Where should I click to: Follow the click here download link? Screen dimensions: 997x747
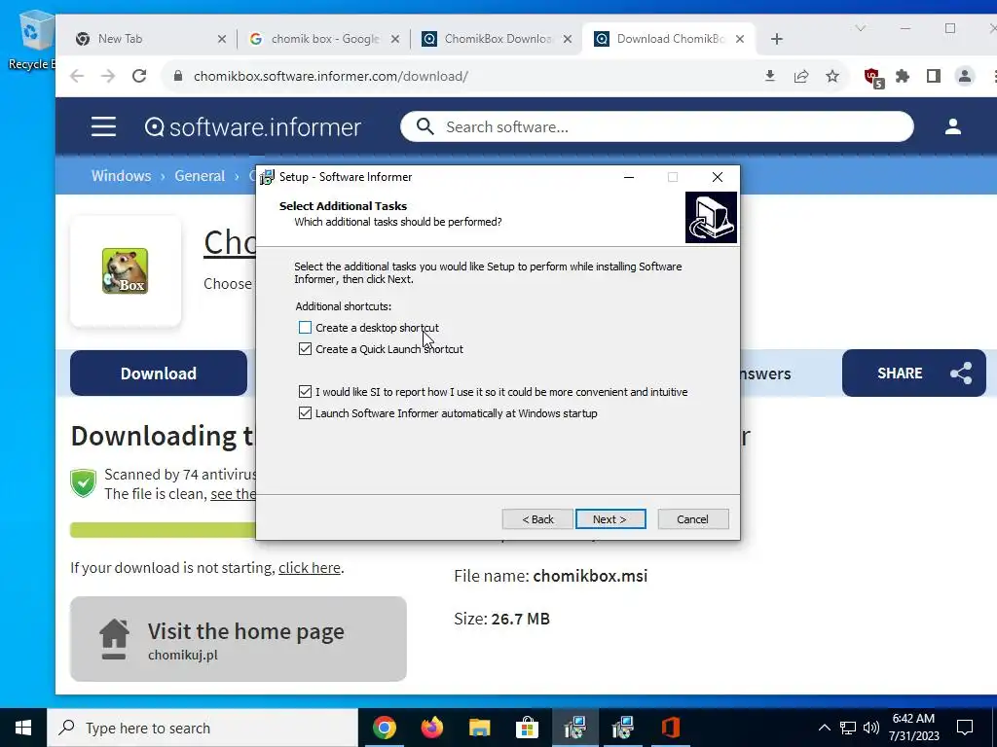310,568
